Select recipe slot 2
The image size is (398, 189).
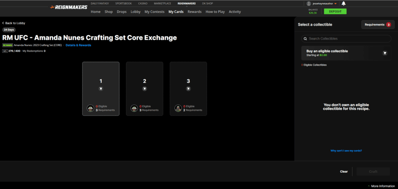point(145,88)
